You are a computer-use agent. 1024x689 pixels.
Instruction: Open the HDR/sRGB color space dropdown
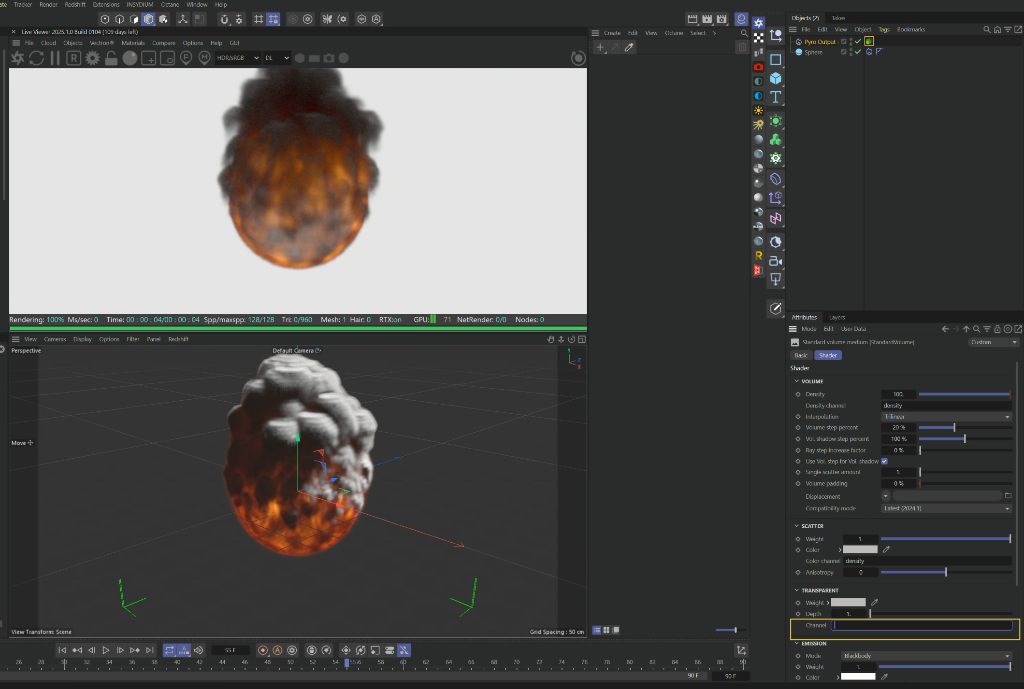click(237, 58)
